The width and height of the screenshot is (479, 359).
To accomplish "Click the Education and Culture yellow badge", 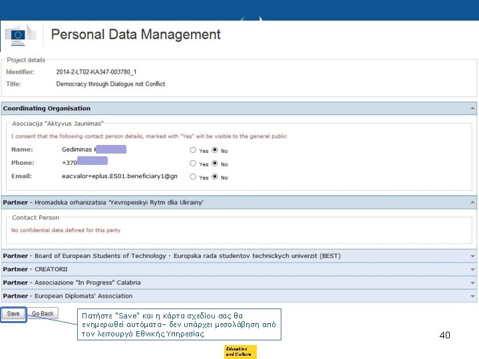I will point(240,352).
